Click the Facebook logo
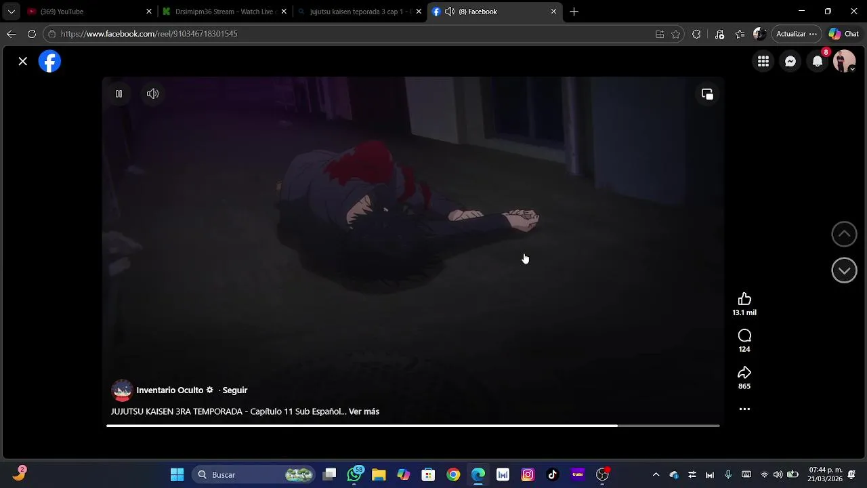 pos(49,61)
